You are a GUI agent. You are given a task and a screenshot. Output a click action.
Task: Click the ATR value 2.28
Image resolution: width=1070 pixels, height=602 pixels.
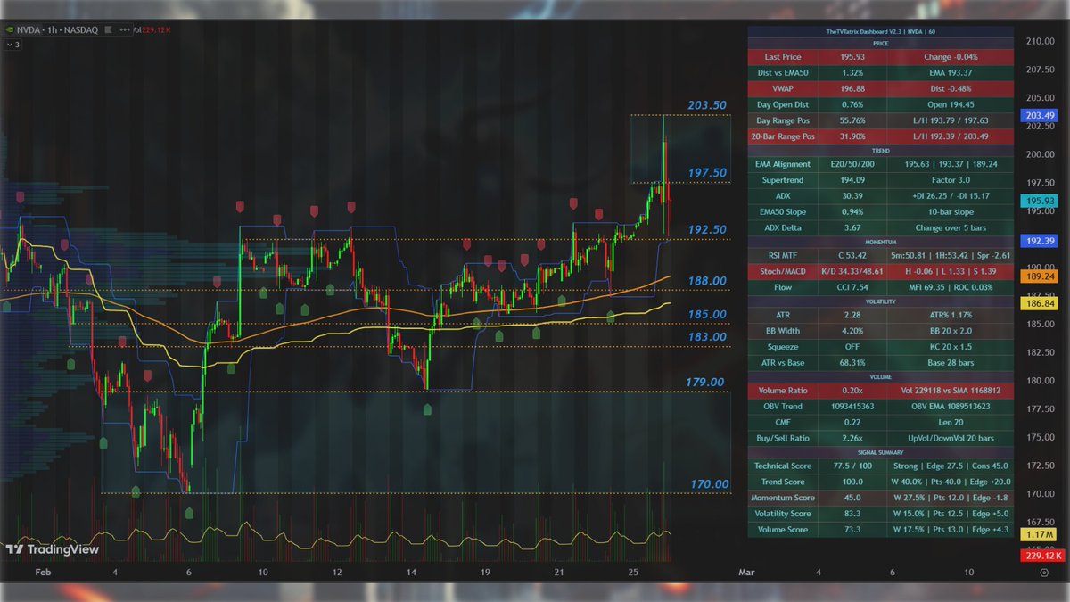click(852, 315)
